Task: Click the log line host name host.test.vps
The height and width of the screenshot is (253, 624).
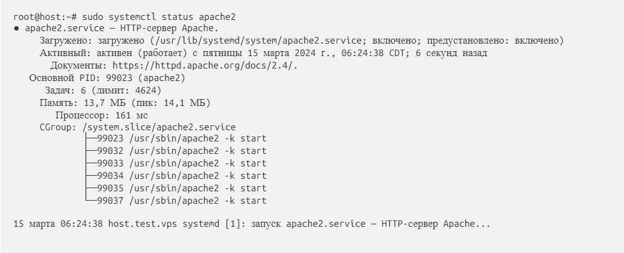Action: point(142,223)
